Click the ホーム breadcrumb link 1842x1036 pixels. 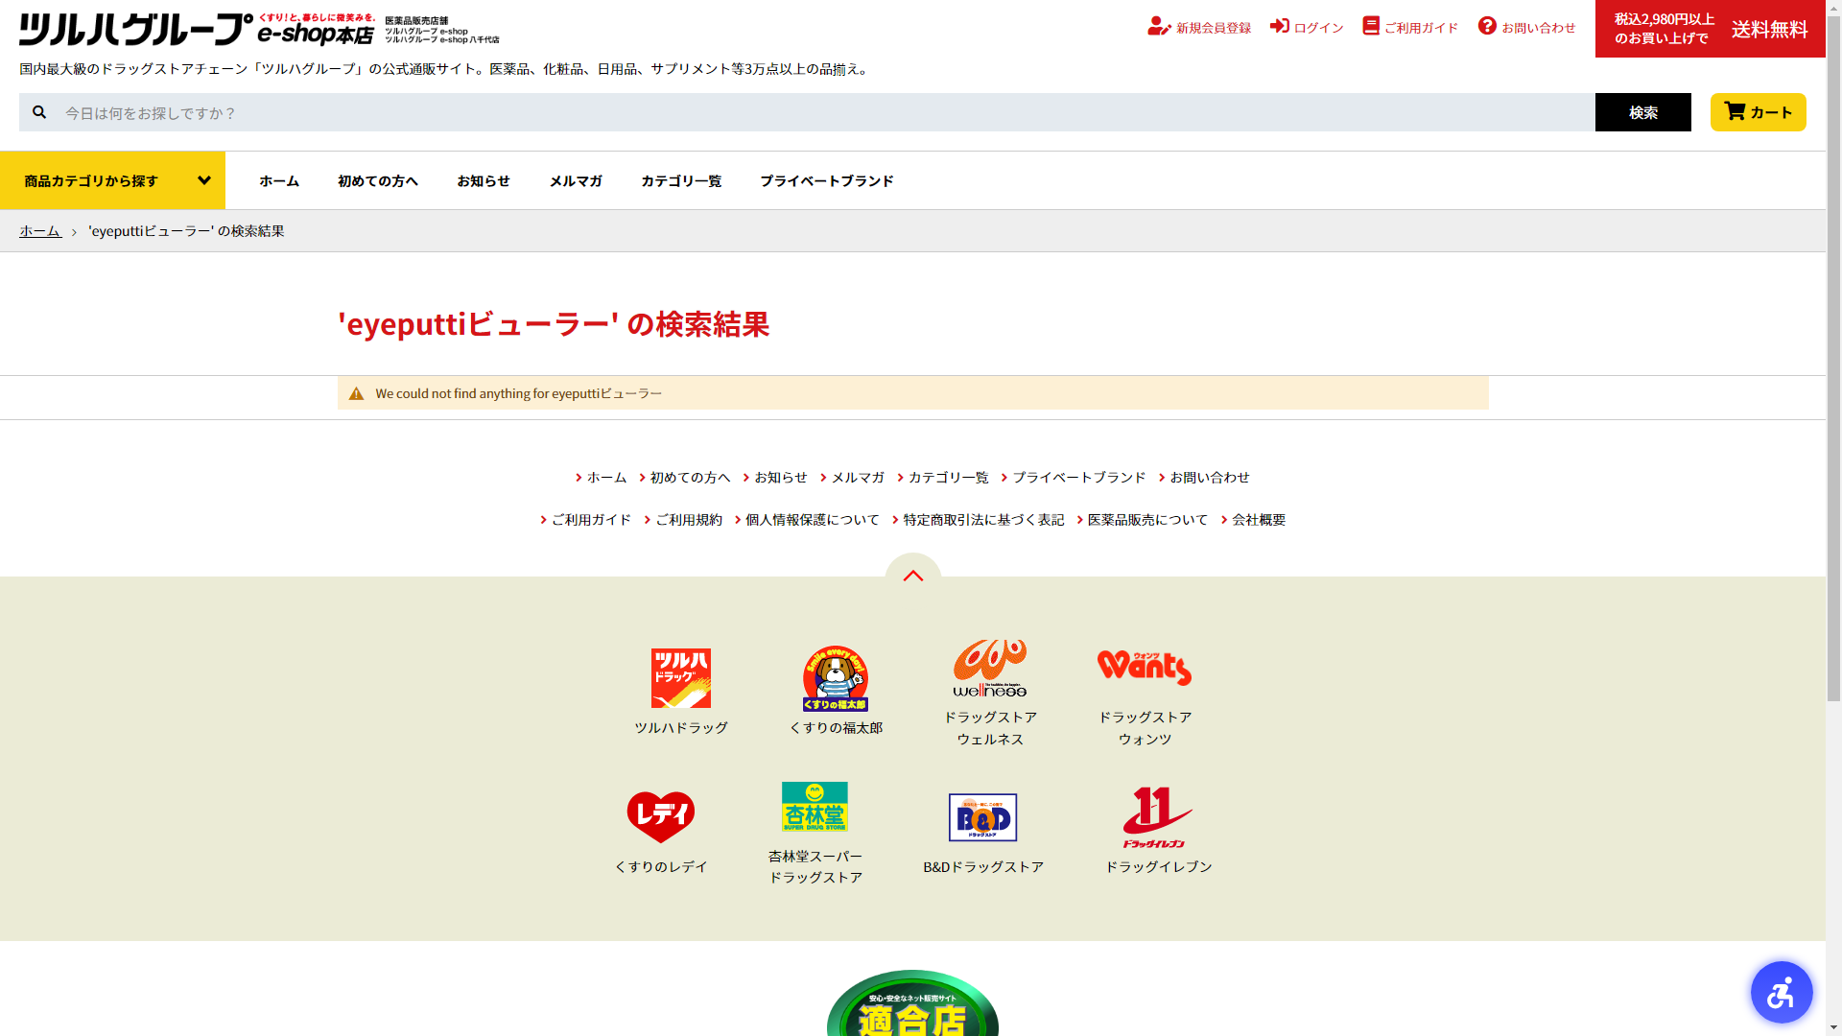tap(40, 231)
